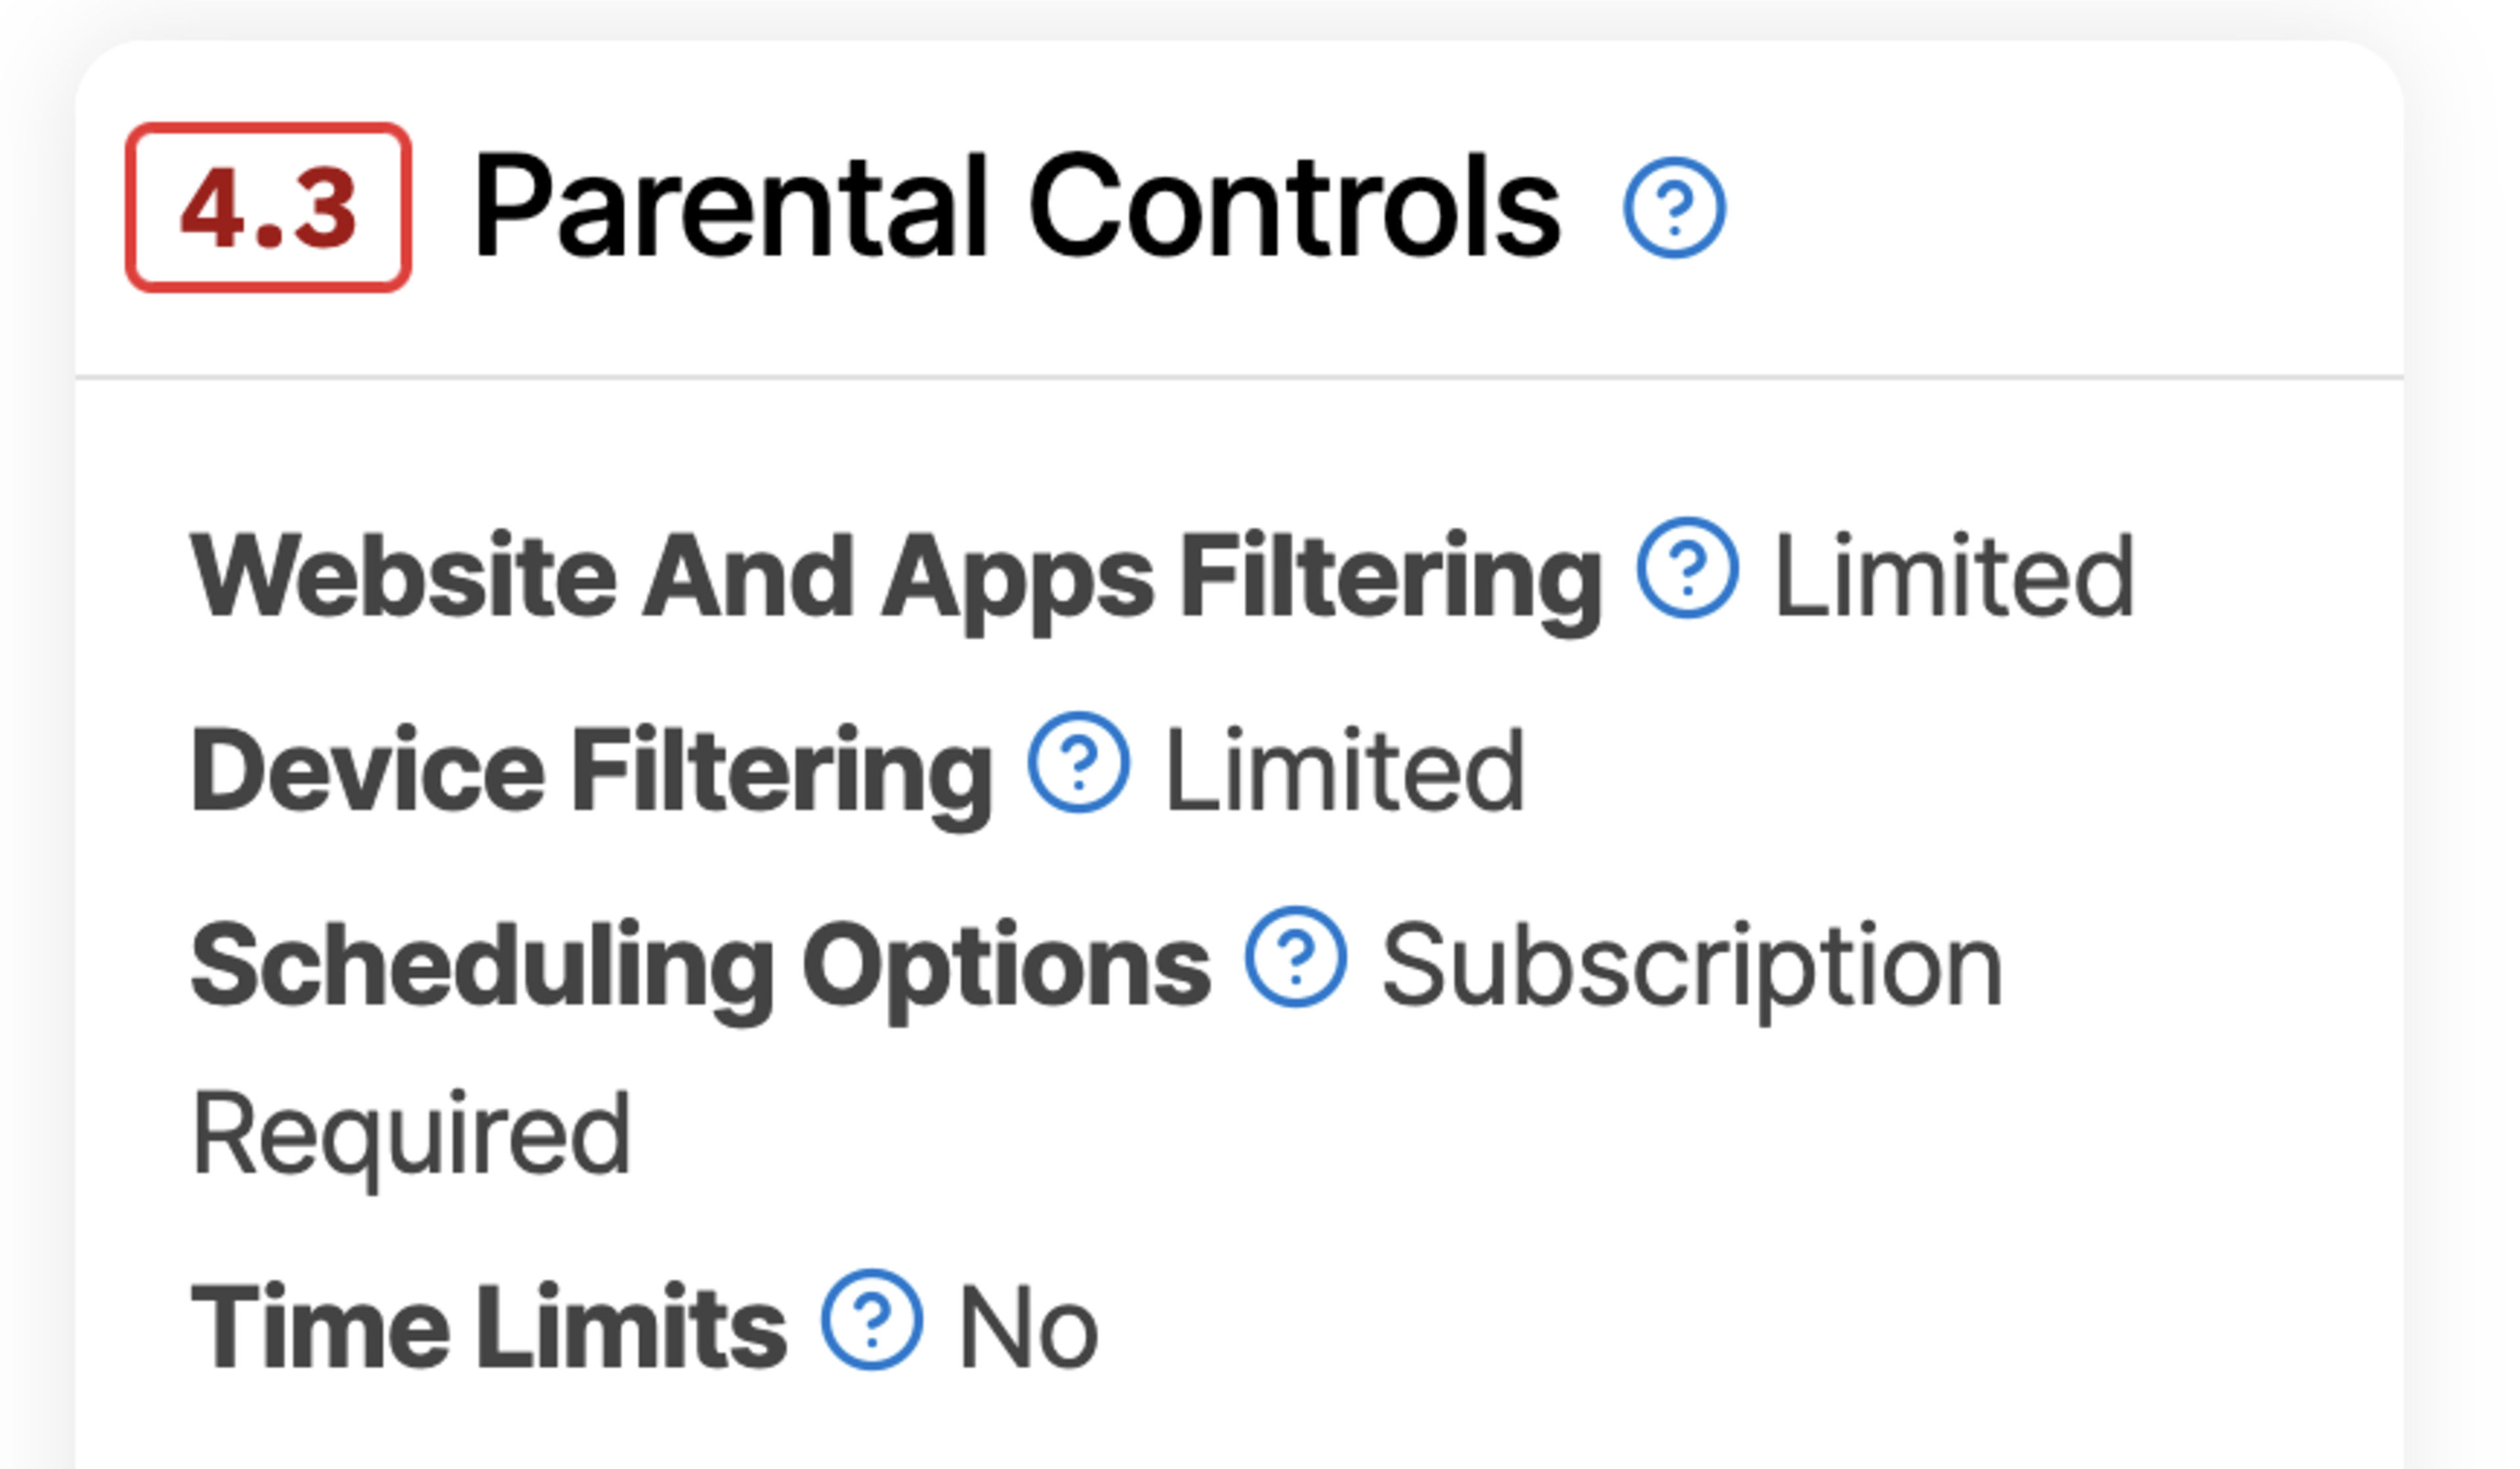
Task: Show the Device Filtering help tooltip
Action: (x=1078, y=761)
